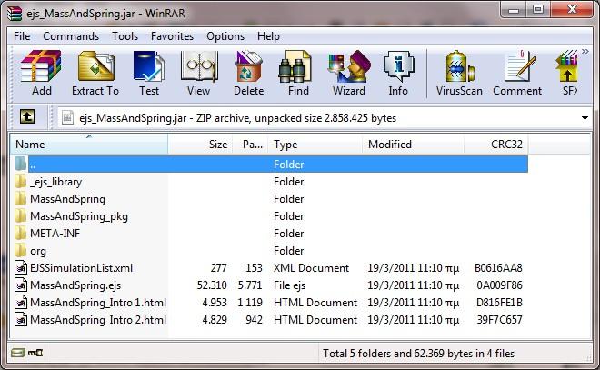Click the SFX toolbar icon
Screen dimensions: 600x370
coord(568,73)
